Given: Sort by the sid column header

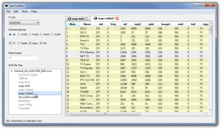Looking at the screenshot, I should point(125,24).
